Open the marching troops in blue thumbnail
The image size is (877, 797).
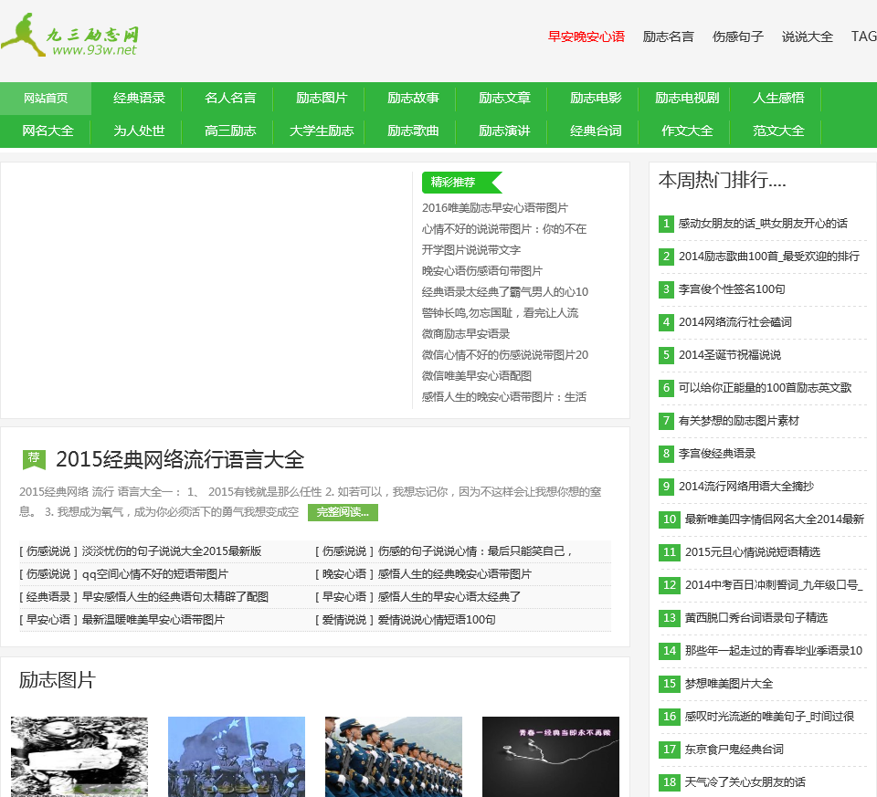click(x=394, y=757)
